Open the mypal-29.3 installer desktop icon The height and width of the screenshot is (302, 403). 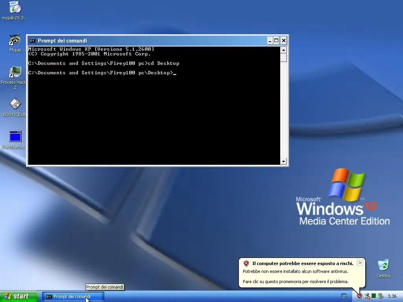click(x=15, y=11)
